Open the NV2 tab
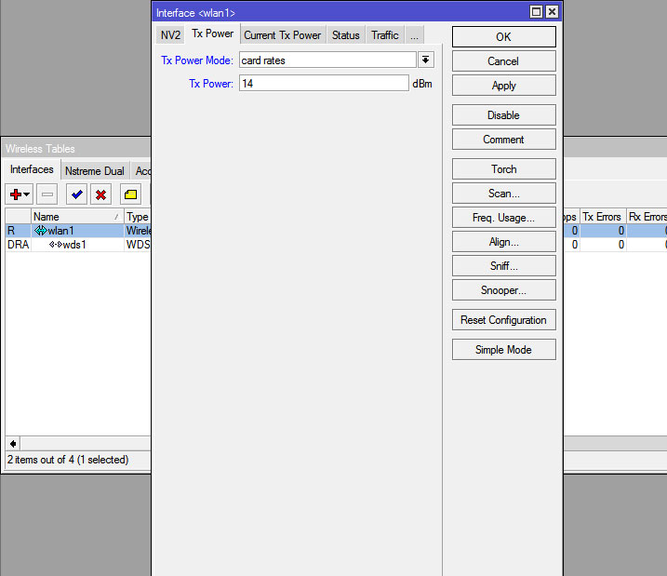 (x=170, y=35)
